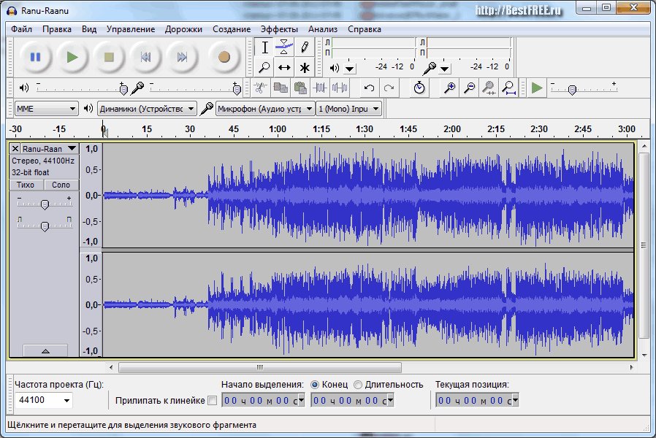Fit the whole project in window
The image size is (656, 438).
tap(508, 88)
